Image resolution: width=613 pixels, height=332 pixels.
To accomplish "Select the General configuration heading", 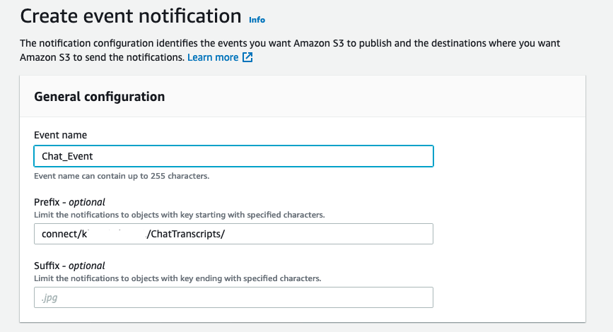I will point(99,97).
